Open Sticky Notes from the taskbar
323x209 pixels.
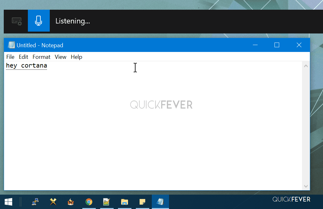tap(142, 202)
